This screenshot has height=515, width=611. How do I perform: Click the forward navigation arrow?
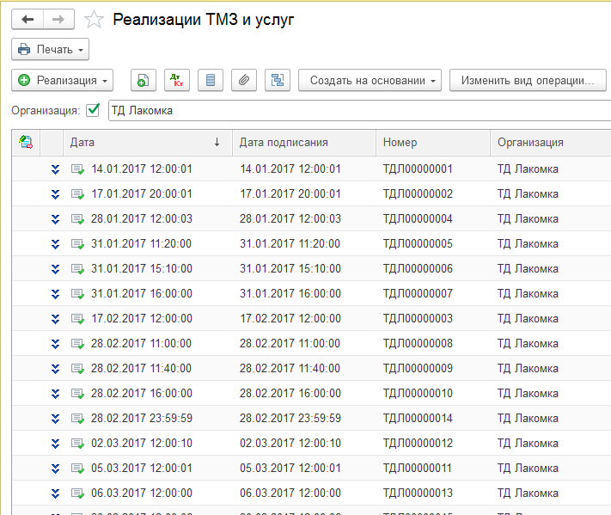point(58,20)
